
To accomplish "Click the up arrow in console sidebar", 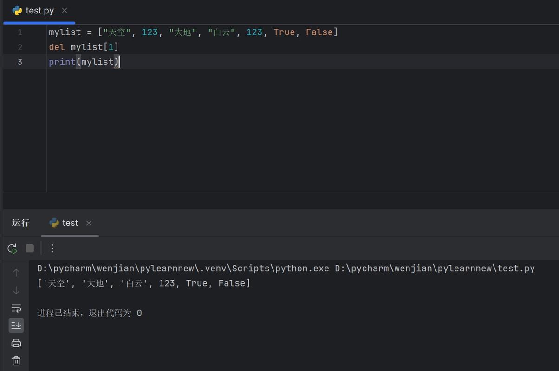I will pos(16,273).
